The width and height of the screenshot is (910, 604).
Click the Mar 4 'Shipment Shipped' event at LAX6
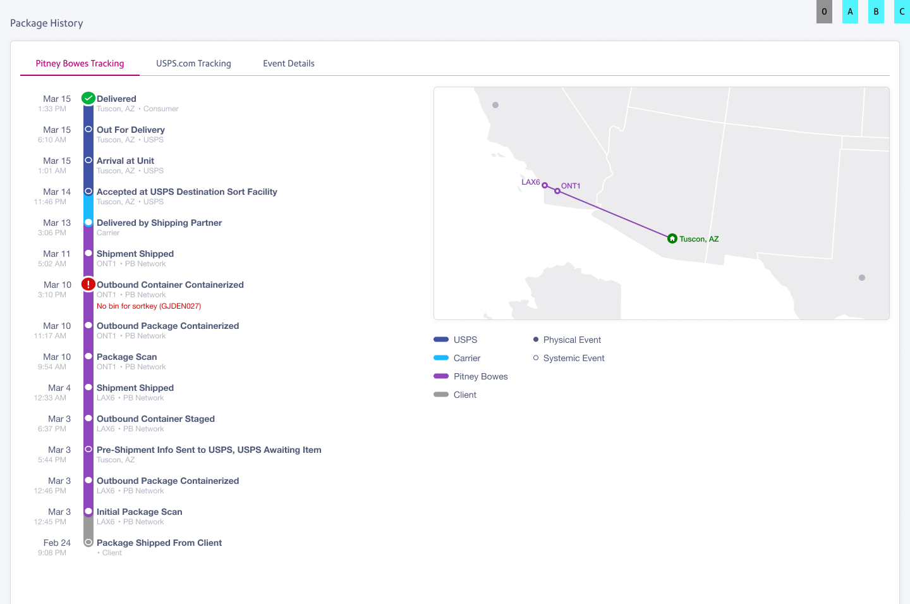point(135,388)
